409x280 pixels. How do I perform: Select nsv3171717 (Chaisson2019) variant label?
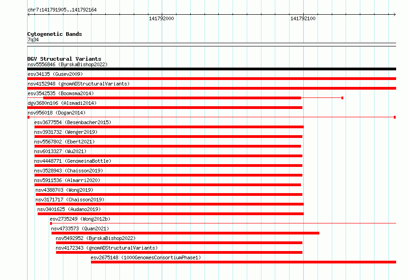[70, 200]
